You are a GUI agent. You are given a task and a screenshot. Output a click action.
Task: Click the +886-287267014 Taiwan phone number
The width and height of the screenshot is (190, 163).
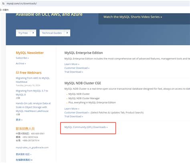click(31, 141)
